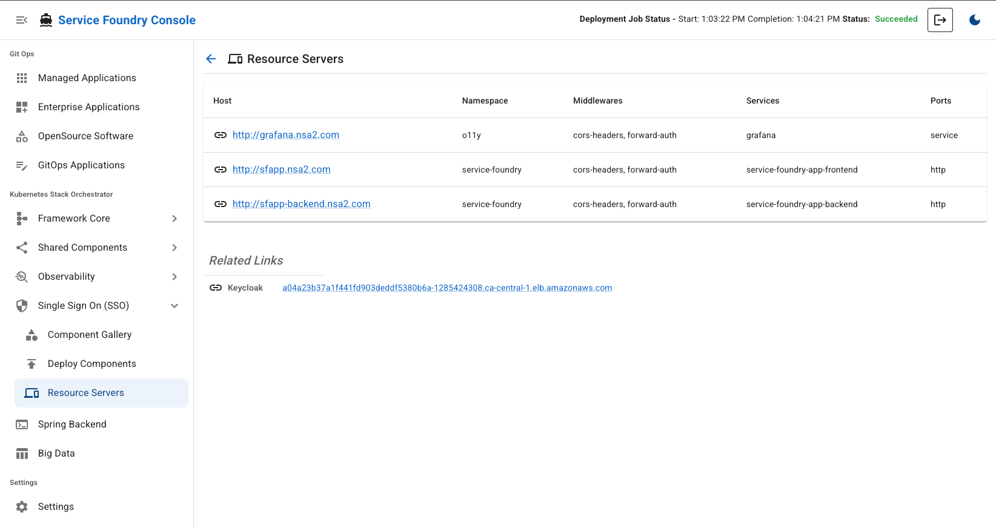Collapse the sidebar with the menu icon
Screen dimensions: 996x528
point(22,20)
